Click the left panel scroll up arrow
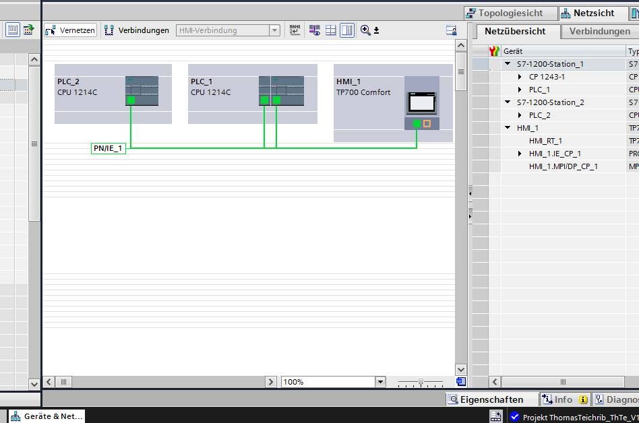The image size is (639, 423). (34, 60)
